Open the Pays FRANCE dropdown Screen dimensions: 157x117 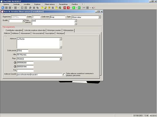pyautogui.click(x=61, y=59)
